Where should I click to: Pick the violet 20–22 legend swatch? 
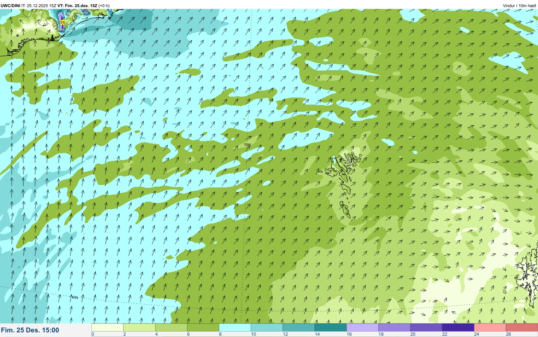click(427, 327)
